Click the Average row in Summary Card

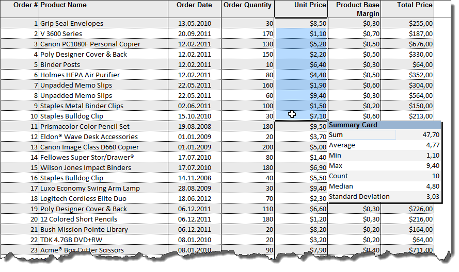384,145
